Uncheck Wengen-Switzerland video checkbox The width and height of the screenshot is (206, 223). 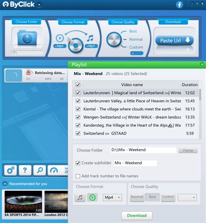point(78,117)
